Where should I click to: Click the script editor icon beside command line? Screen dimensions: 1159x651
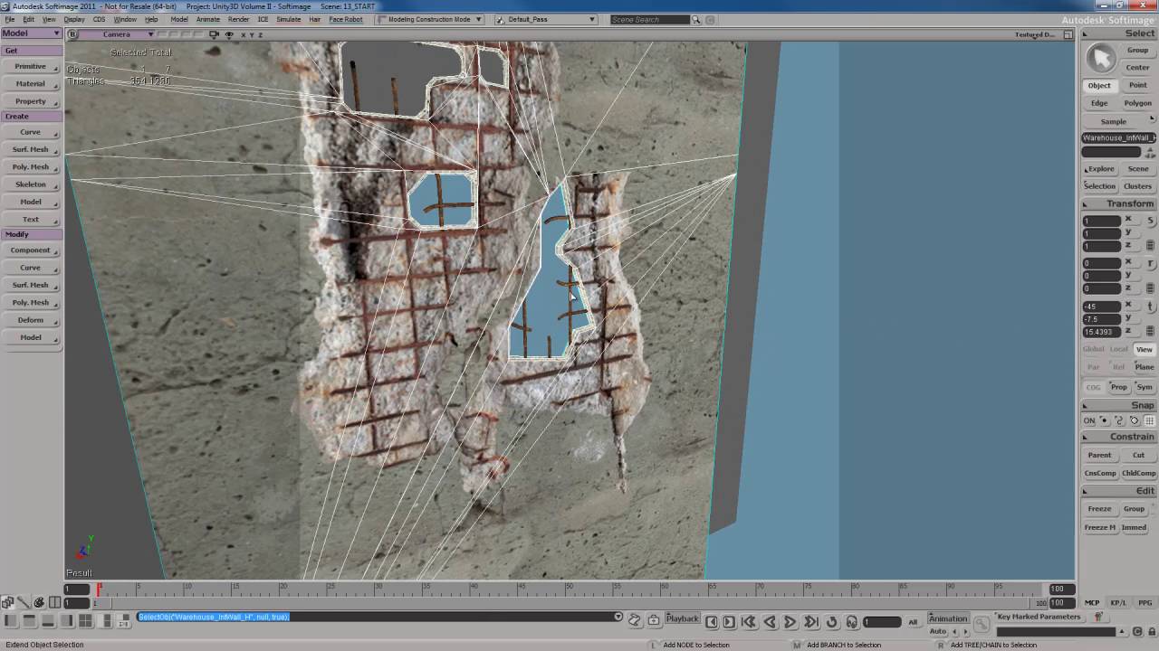pos(635,619)
